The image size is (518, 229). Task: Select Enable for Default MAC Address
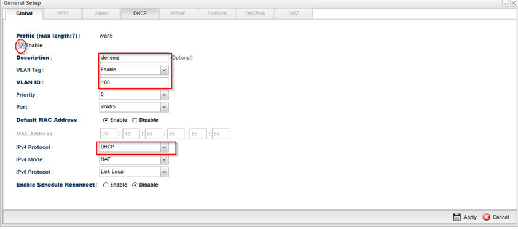point(106,120)
